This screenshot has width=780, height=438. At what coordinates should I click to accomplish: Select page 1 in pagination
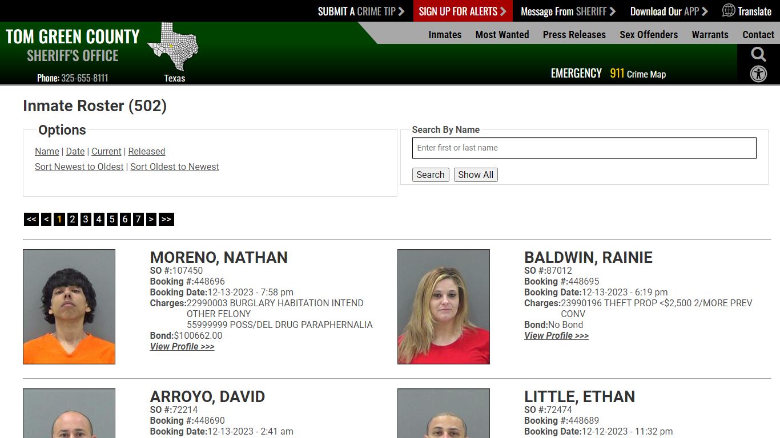point(59,219)
